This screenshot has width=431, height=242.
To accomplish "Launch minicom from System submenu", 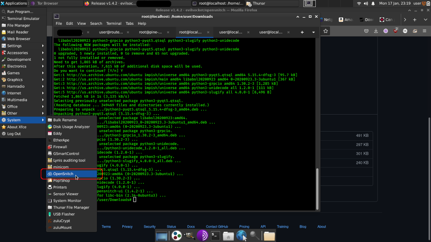I will tap(71, 167).
